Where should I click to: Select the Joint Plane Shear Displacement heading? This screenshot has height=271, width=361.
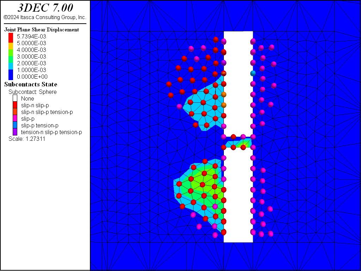(42, 30)
